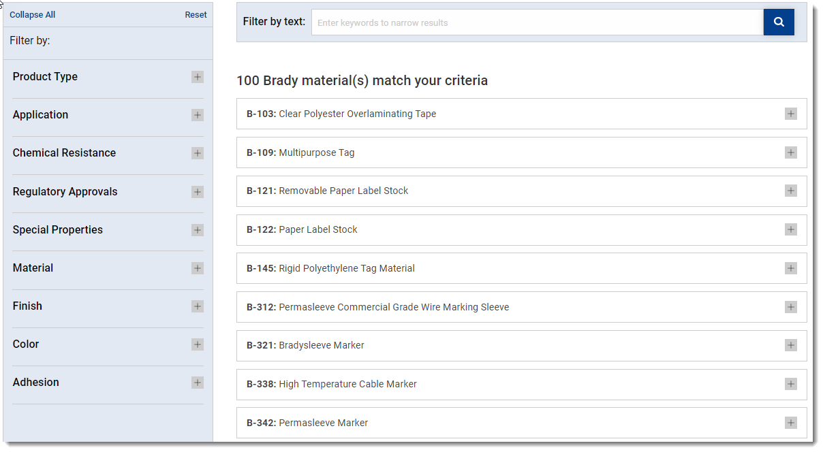
Task: Open B-338 High Temperature Cable Marker
Action: (521, 384)
